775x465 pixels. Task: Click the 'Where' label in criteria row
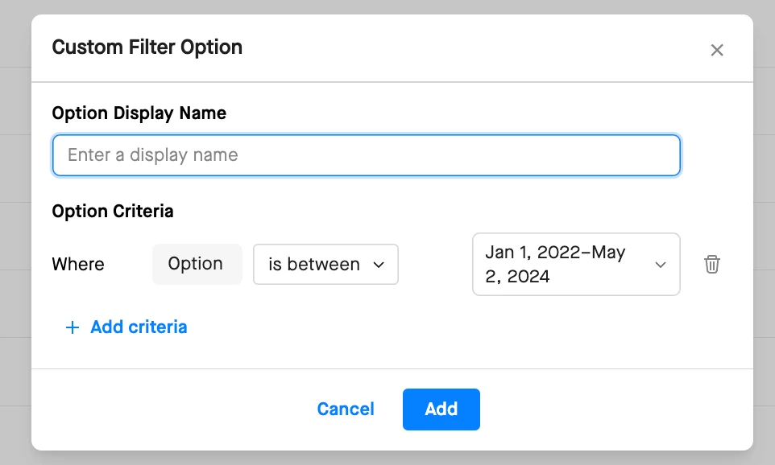tap(78, 264)
